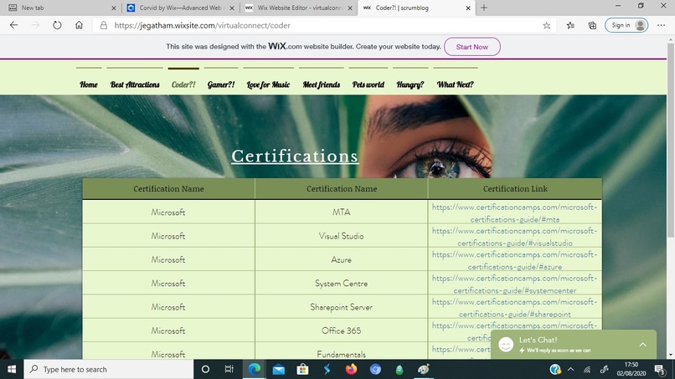Open the Get Help tray icon
Image resolution: width=675 pixels, height=379 pixels.
[x=555, y=369]
